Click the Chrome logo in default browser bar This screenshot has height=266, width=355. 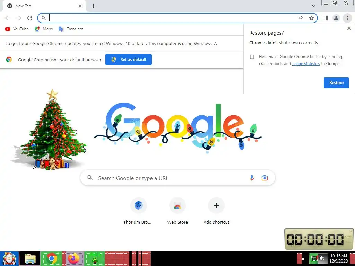(x=9, y=60)
